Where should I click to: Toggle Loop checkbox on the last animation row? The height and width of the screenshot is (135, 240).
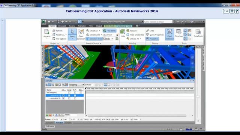(x=69, y=98)
